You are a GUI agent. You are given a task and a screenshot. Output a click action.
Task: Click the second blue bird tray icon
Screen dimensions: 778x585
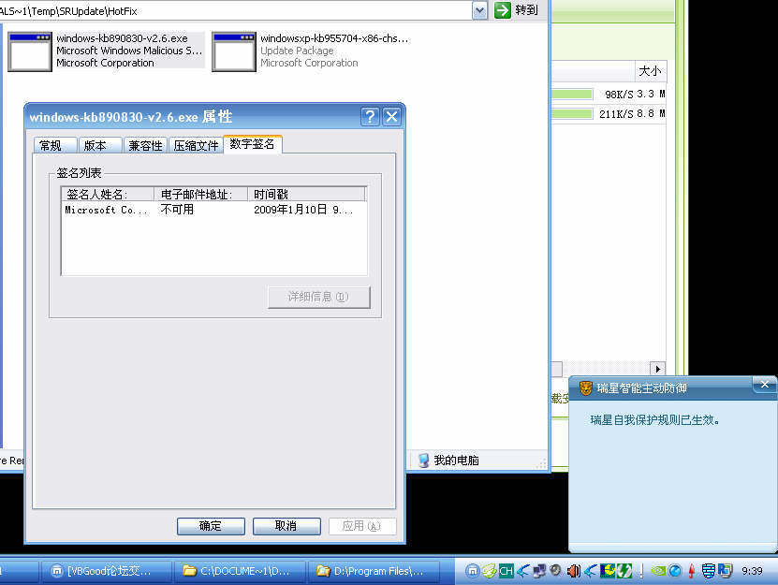tap(591, 571)
